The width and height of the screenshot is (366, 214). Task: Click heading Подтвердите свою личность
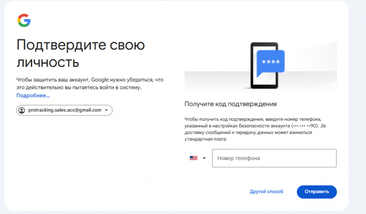(x=81, y=53)
